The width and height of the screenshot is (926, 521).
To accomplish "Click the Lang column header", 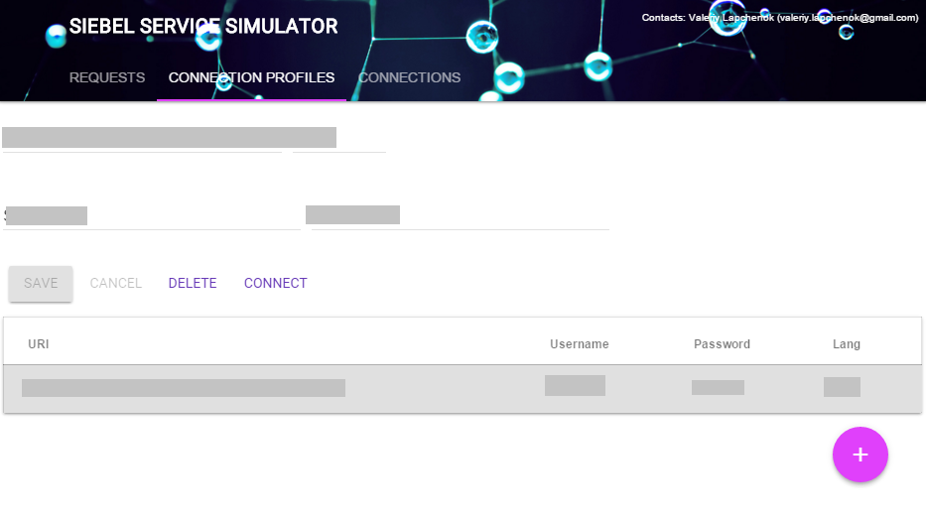I will [847, 343].
